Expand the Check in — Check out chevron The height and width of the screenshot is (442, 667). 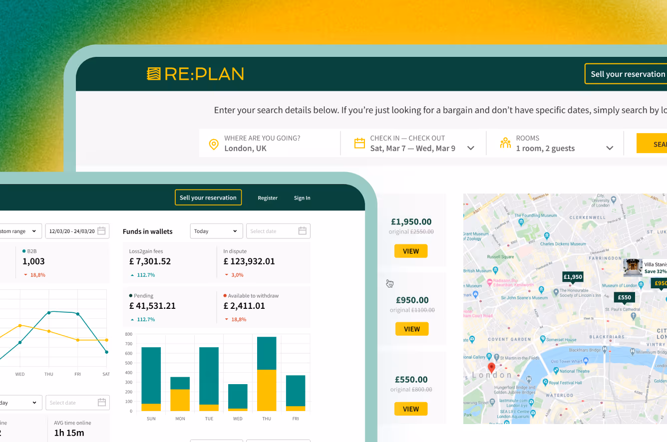tap(470, 148)
